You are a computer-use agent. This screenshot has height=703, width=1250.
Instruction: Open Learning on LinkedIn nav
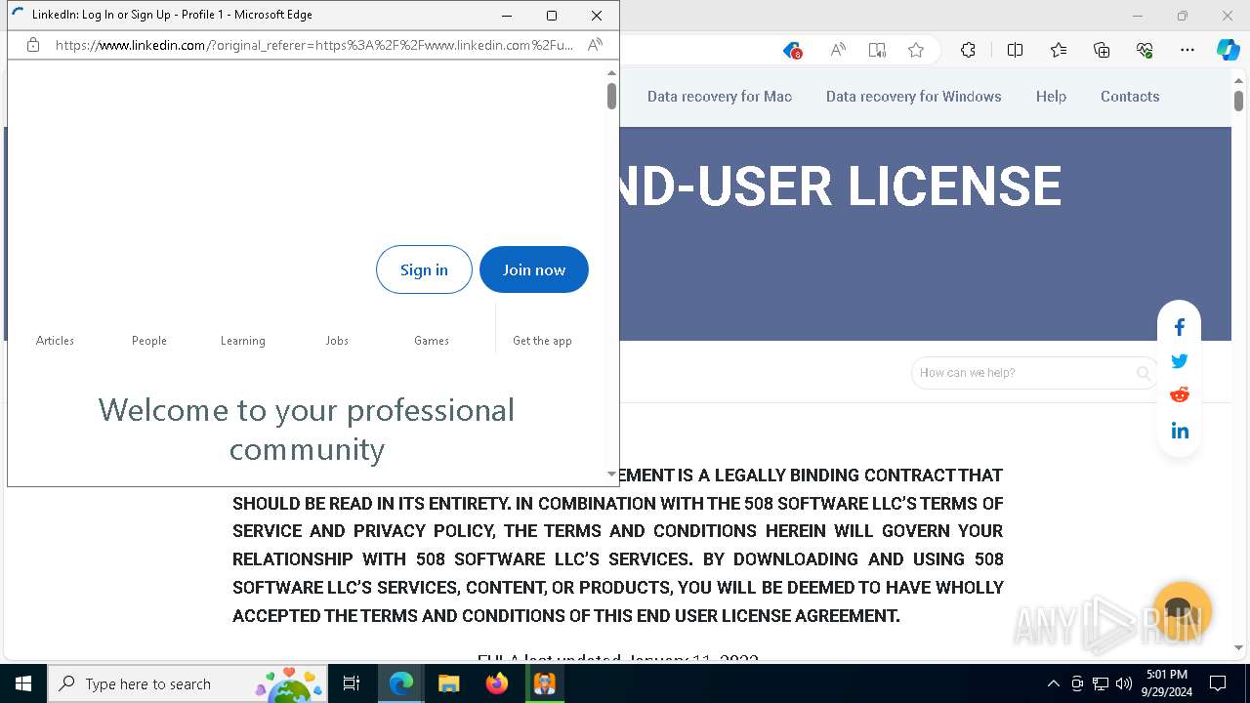[243, 341]
